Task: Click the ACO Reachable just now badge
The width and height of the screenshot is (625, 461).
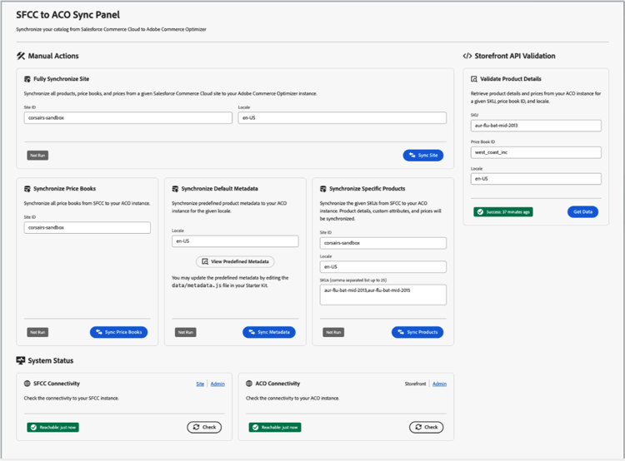Action: coord(275,427)
